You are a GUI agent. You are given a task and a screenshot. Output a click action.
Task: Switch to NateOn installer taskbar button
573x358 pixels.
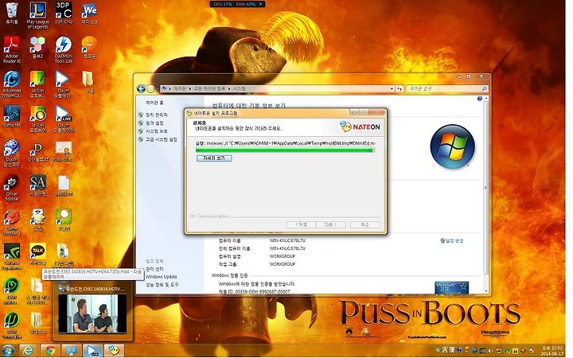coord(114,350)
